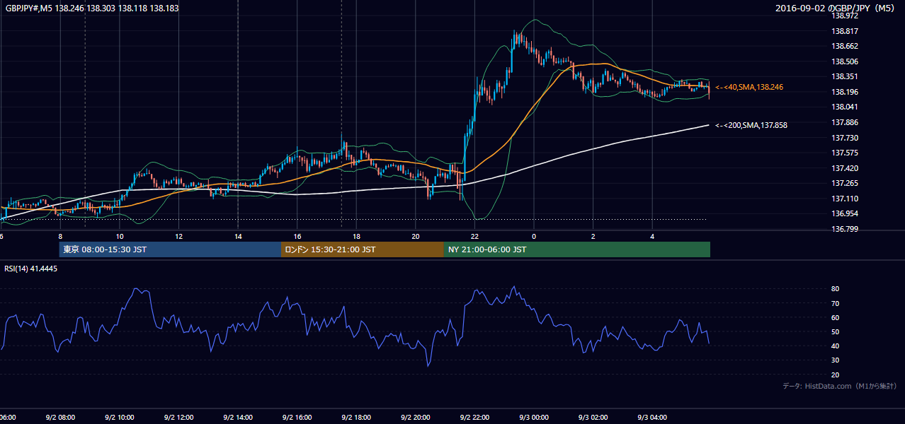Click hour label 16 under the price chart

pos(297,236)
